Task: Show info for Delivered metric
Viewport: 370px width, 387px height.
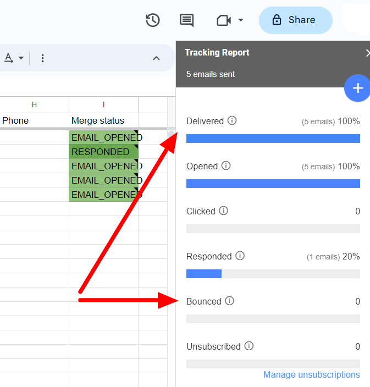Action: pyautogui.click(x=232, y=120)
